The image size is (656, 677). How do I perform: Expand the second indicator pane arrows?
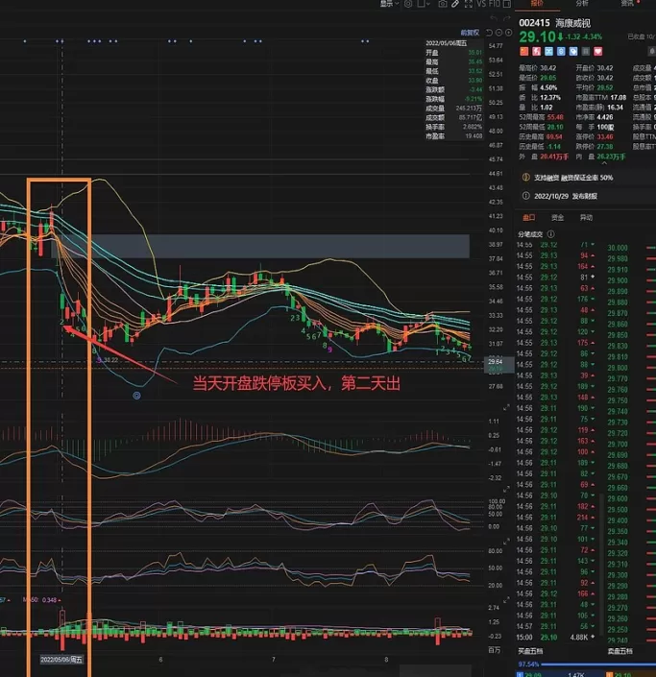[x=506, y=489]
